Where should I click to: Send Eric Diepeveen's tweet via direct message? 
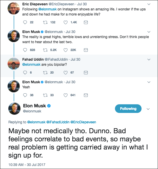click(86, 22)
